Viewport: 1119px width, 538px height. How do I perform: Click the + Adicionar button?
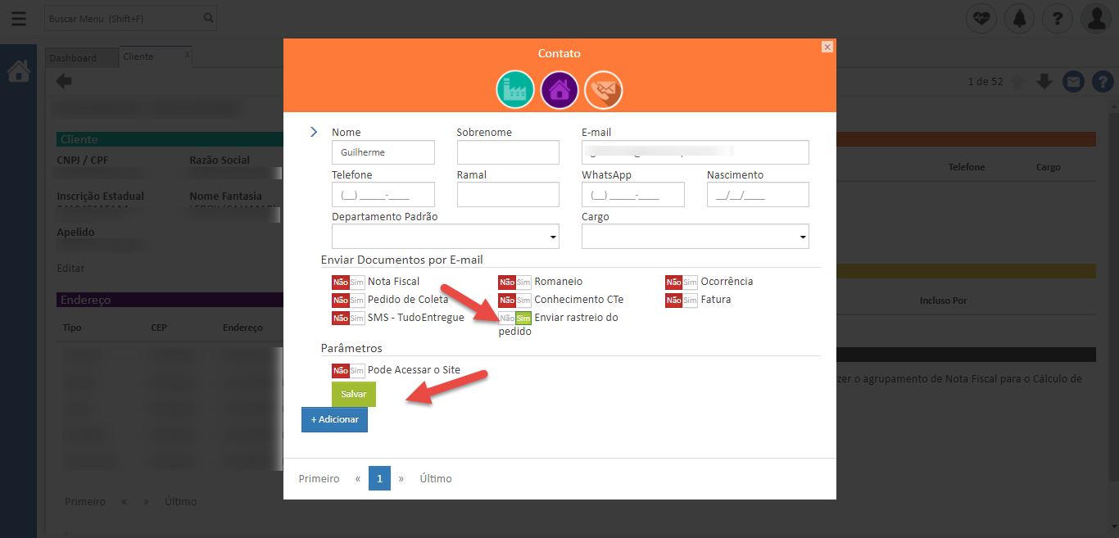point(334,419)
